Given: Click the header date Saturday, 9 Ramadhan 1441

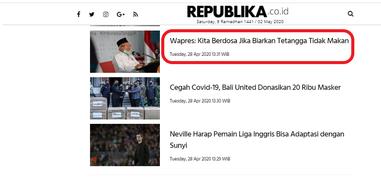Looking at the screenshot, I should tap(225, 21).
